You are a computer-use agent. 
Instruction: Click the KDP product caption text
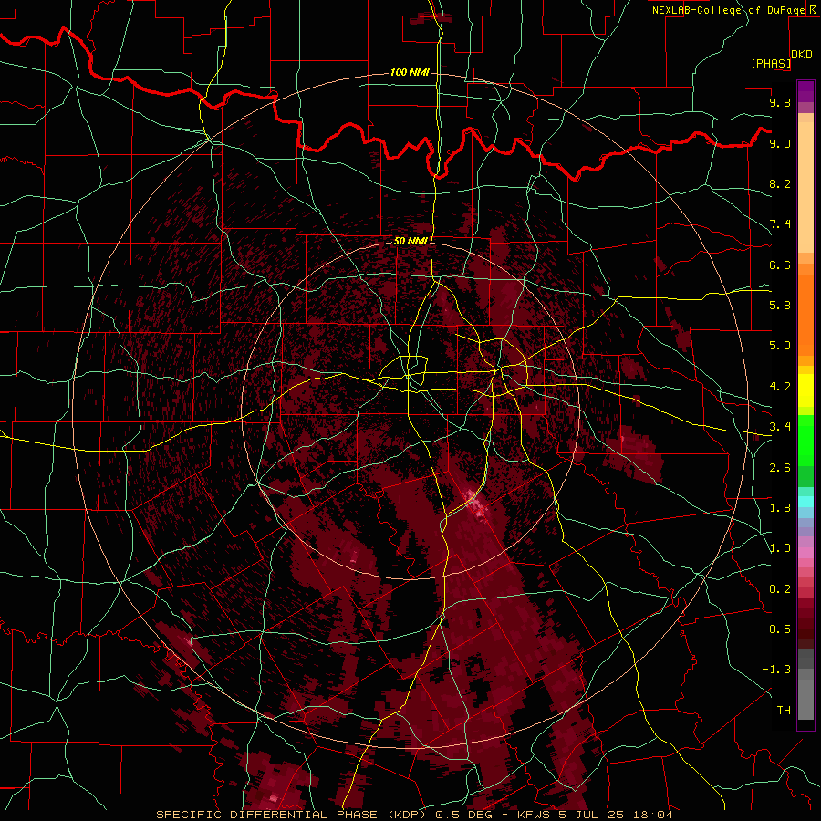[x=414, y=815]
